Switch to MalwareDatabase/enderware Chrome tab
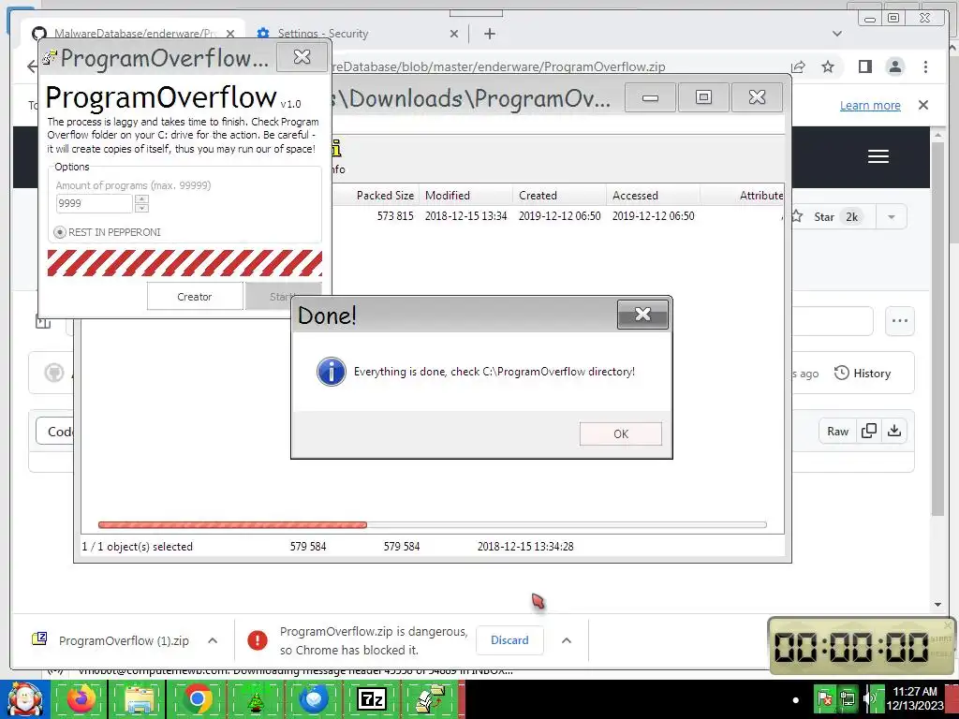 coord(135,34)
